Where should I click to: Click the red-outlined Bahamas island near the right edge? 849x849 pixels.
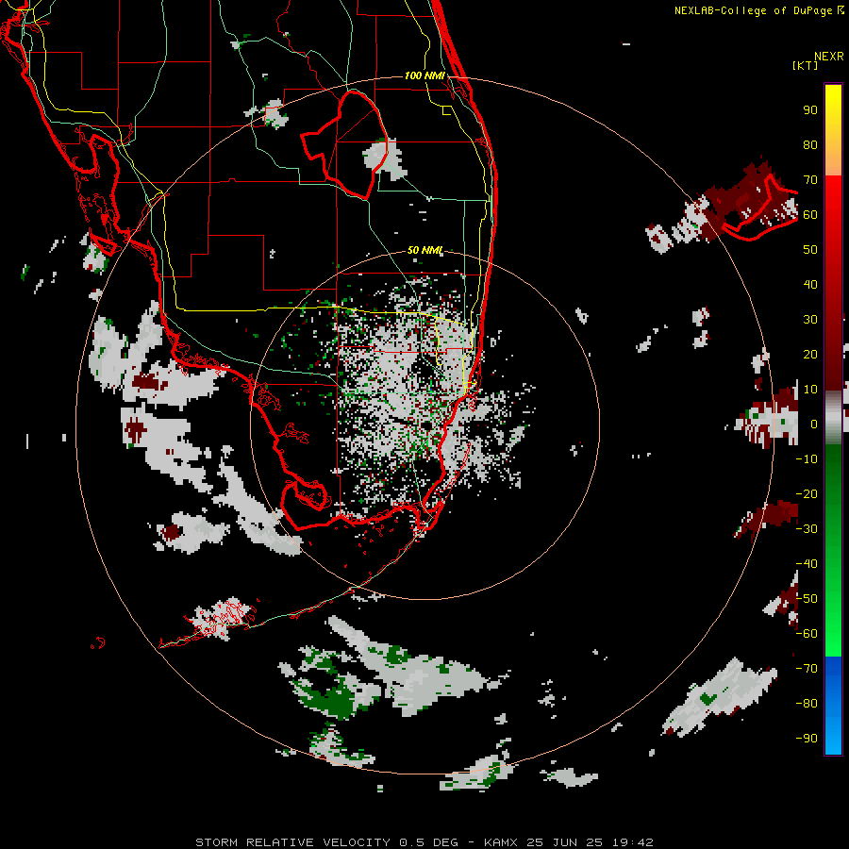[x=759, y=208]
